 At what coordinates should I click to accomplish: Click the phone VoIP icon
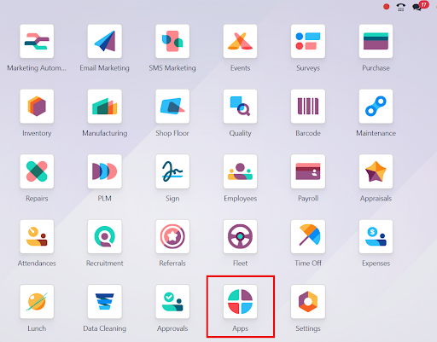(x=401, y=7)
